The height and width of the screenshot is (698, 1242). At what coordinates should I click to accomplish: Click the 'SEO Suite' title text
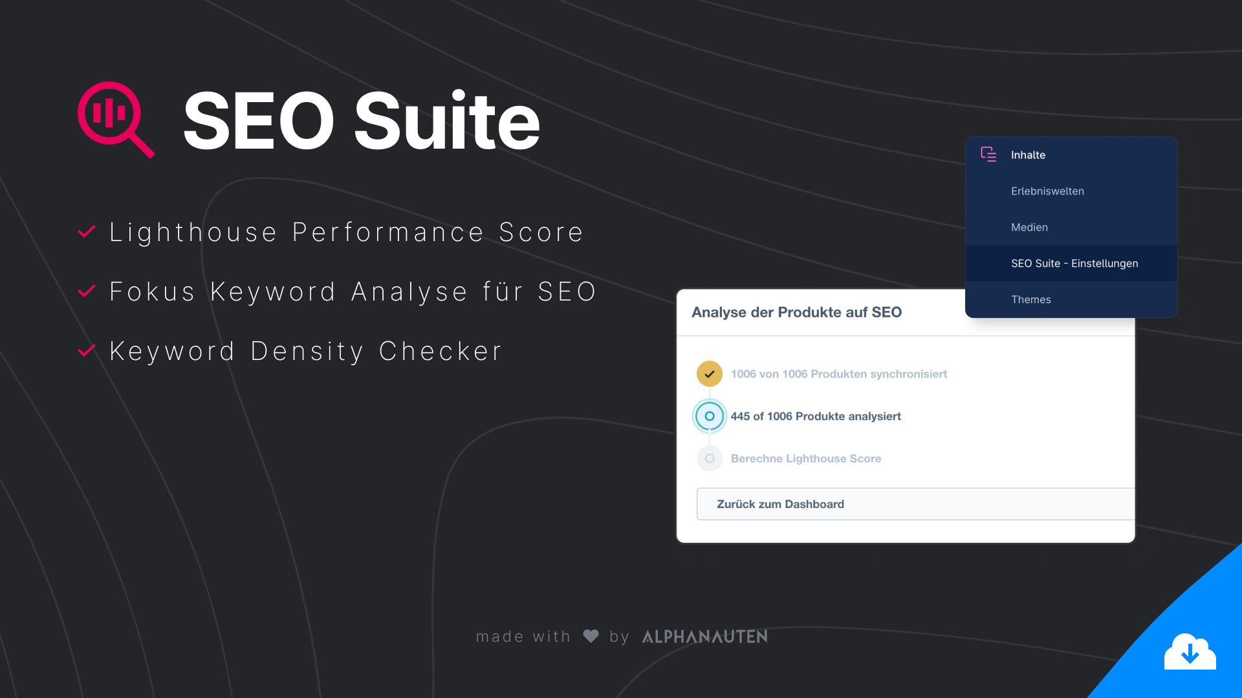click(362, 121)
